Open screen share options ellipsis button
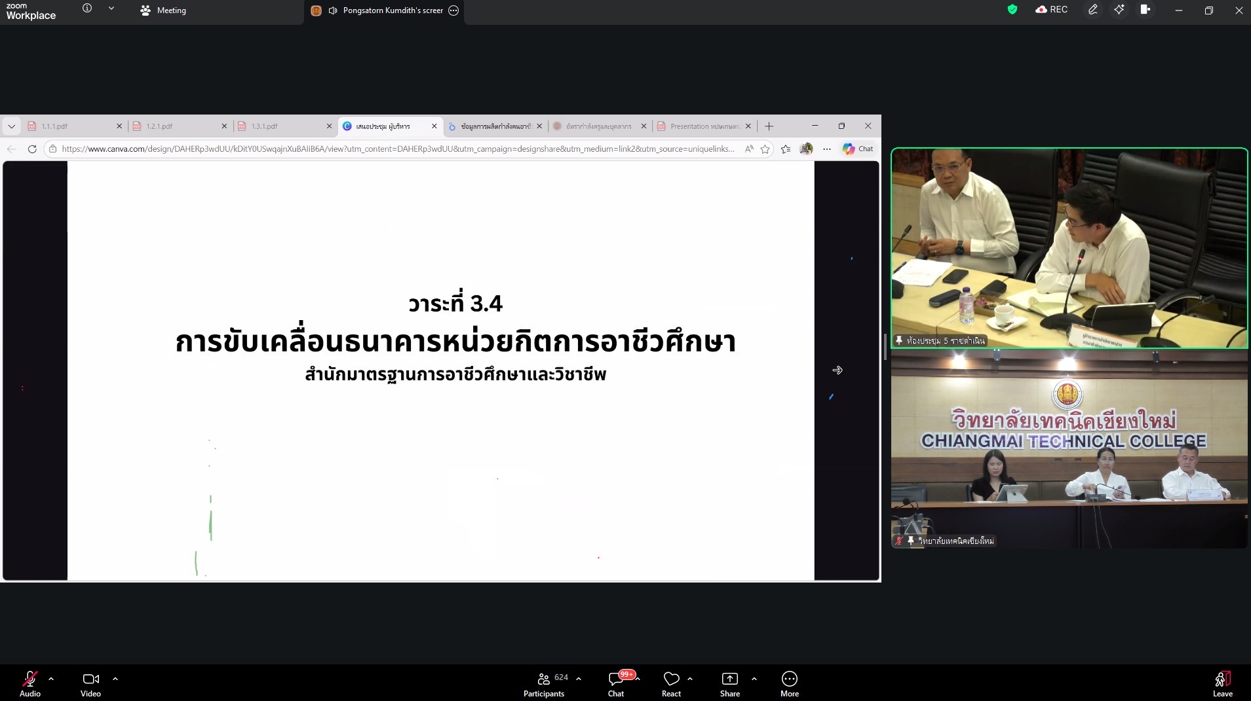1251x701 pixels. (x=453, y=10)
